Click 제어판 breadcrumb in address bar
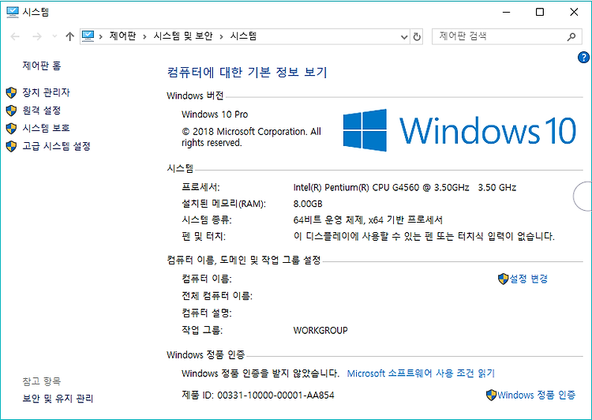This screenshot has height=420, width=592. 122,36
